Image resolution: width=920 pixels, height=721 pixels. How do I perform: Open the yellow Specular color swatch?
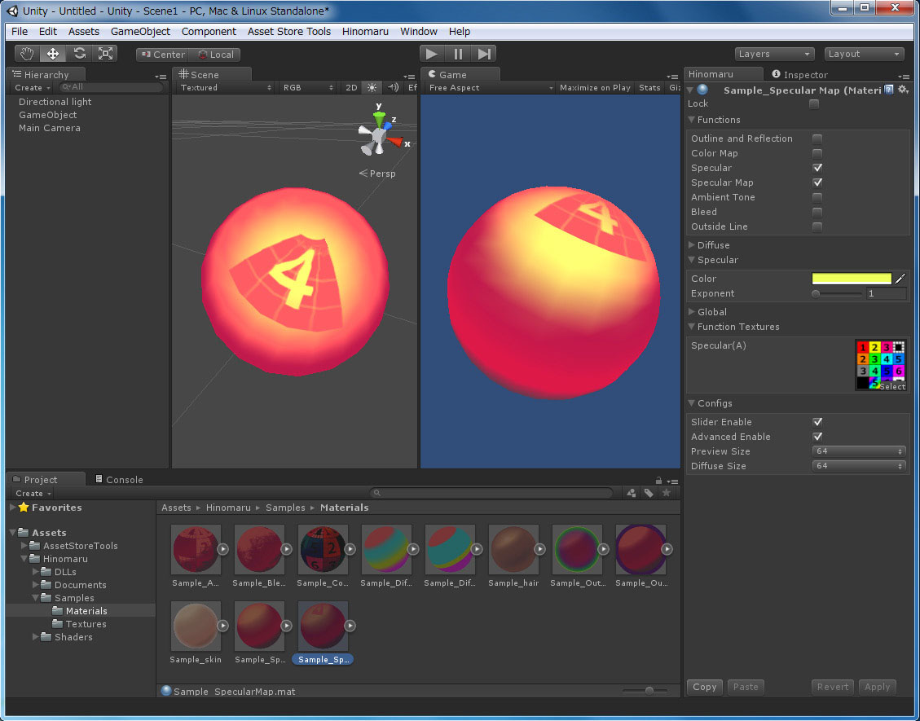point(852,279)
